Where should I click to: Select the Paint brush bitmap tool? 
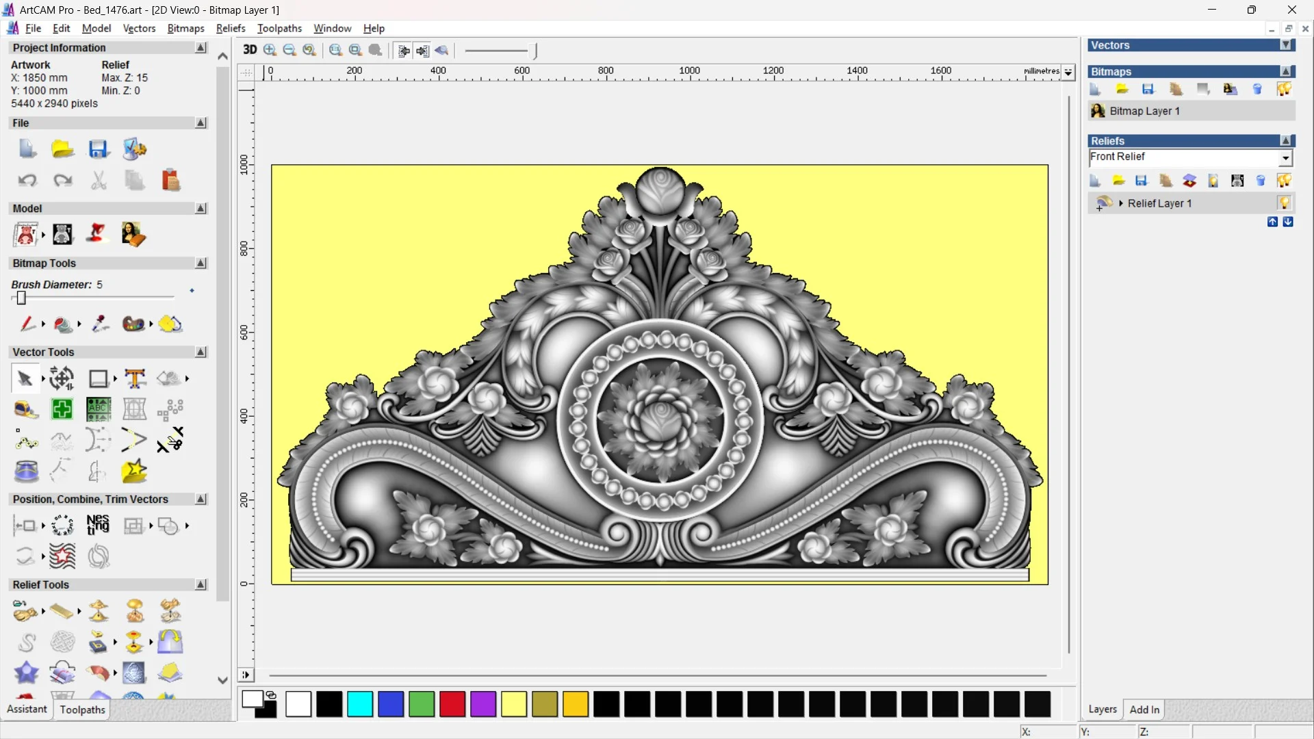[x=27, y=324]
